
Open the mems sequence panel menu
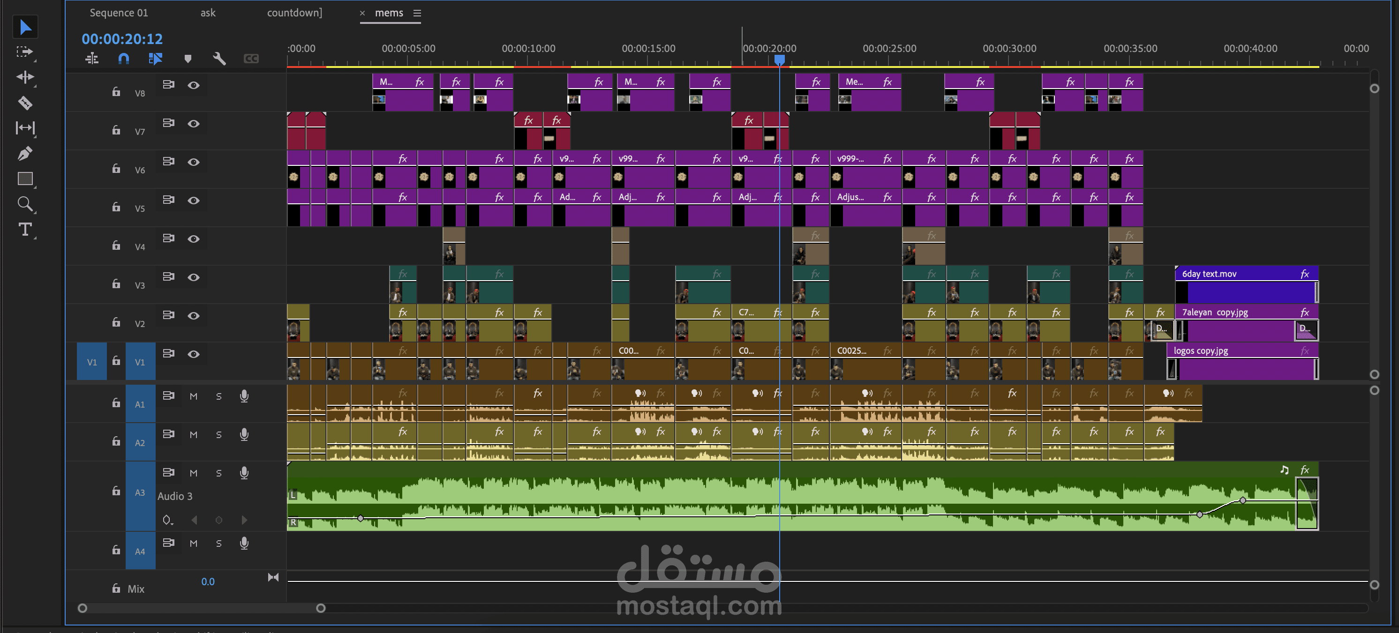pyautogui.click(x=417, y=13)
